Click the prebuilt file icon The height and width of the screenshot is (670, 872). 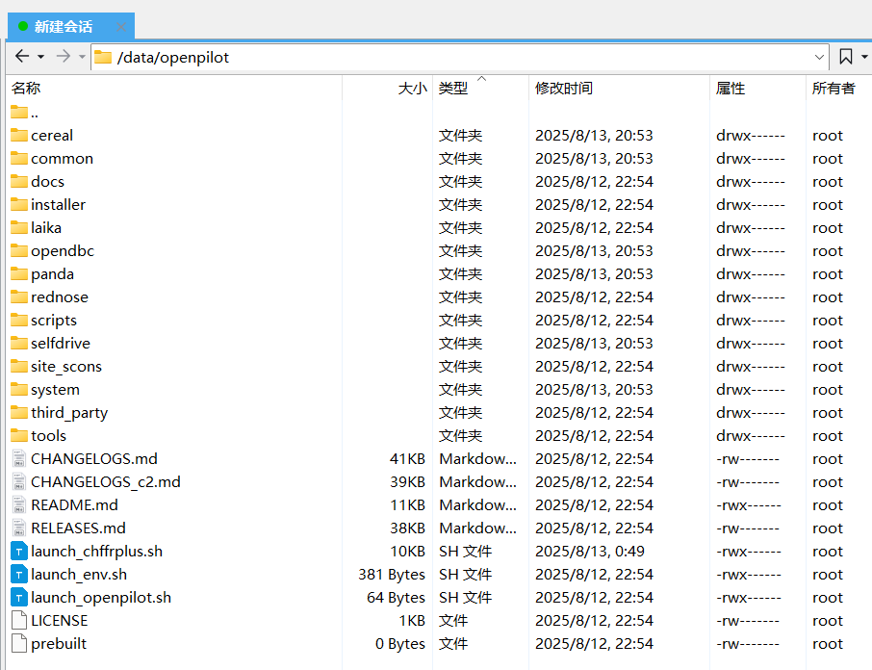point(19,643)
